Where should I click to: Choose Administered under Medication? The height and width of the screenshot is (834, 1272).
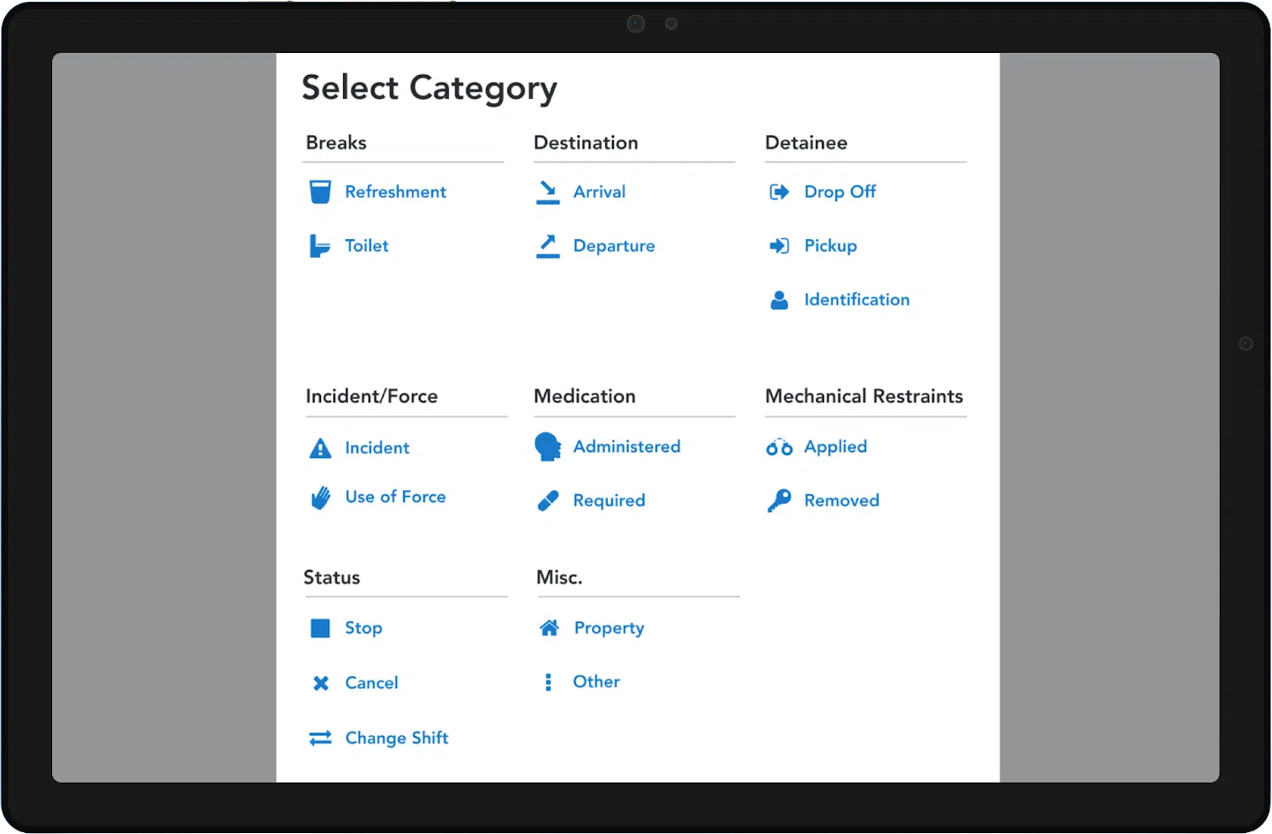(x=626, y=447)
